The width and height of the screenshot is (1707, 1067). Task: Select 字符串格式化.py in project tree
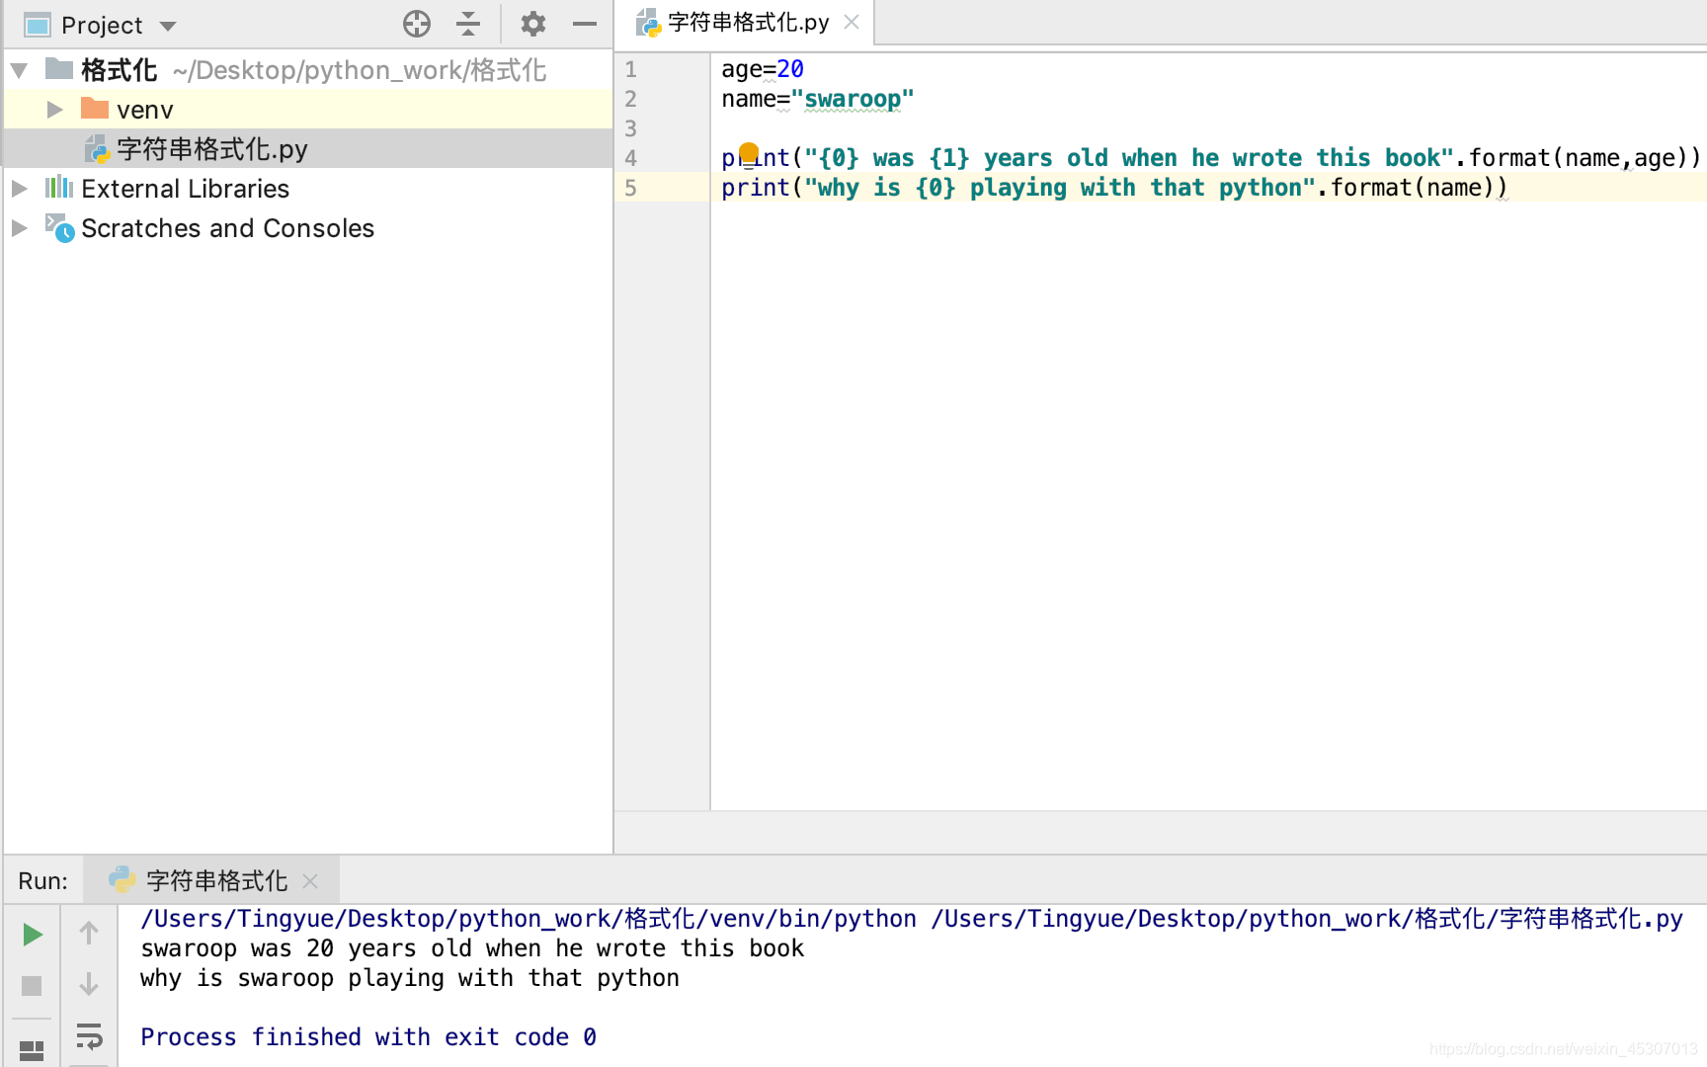click(308, 149)
